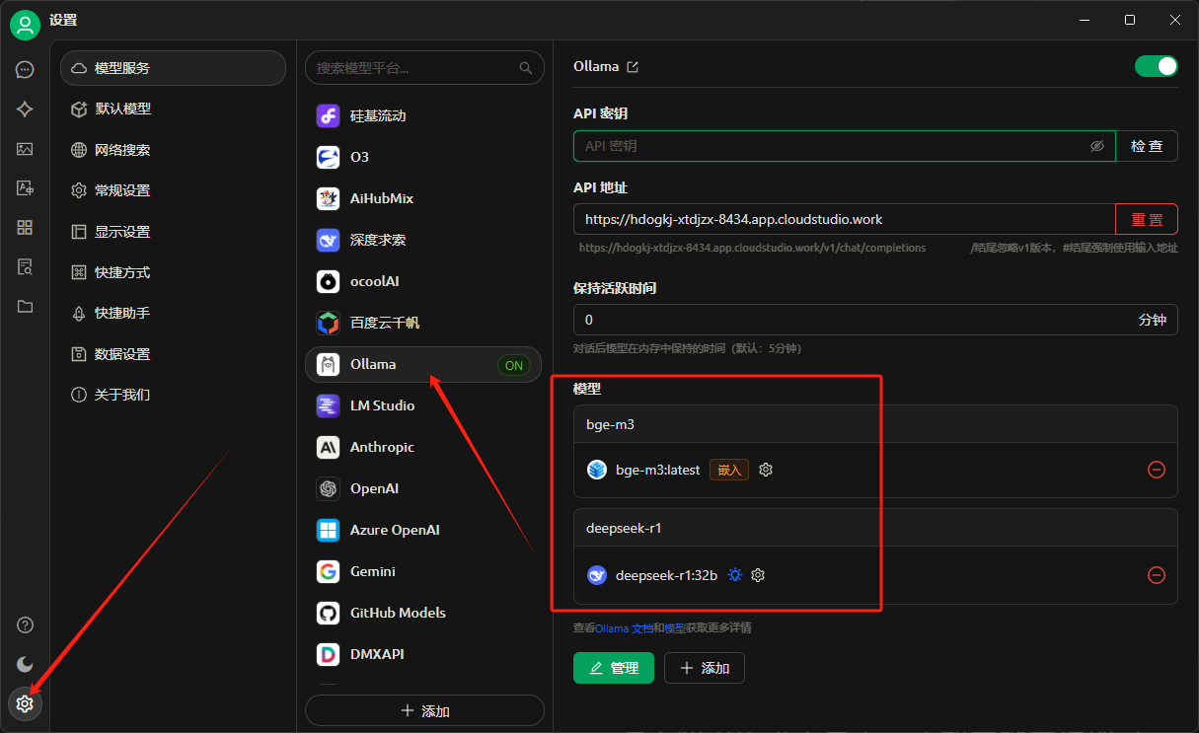
Task: Select Gemini provider
Action: (x=424, y=571)
